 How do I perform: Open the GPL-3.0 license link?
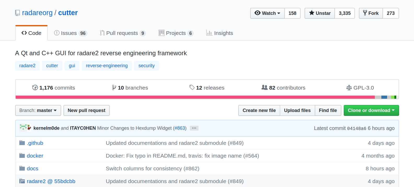[x=360, y=88]
